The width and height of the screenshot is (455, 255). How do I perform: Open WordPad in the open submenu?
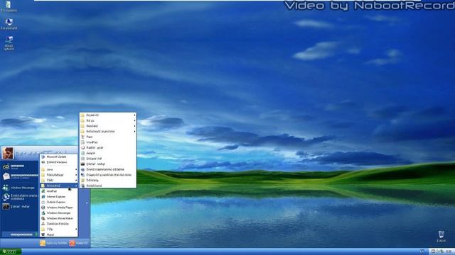pos(108,142)
